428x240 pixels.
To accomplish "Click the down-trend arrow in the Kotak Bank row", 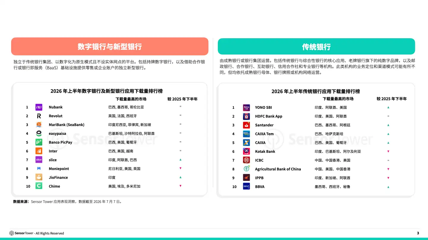I will coord(388,151).
